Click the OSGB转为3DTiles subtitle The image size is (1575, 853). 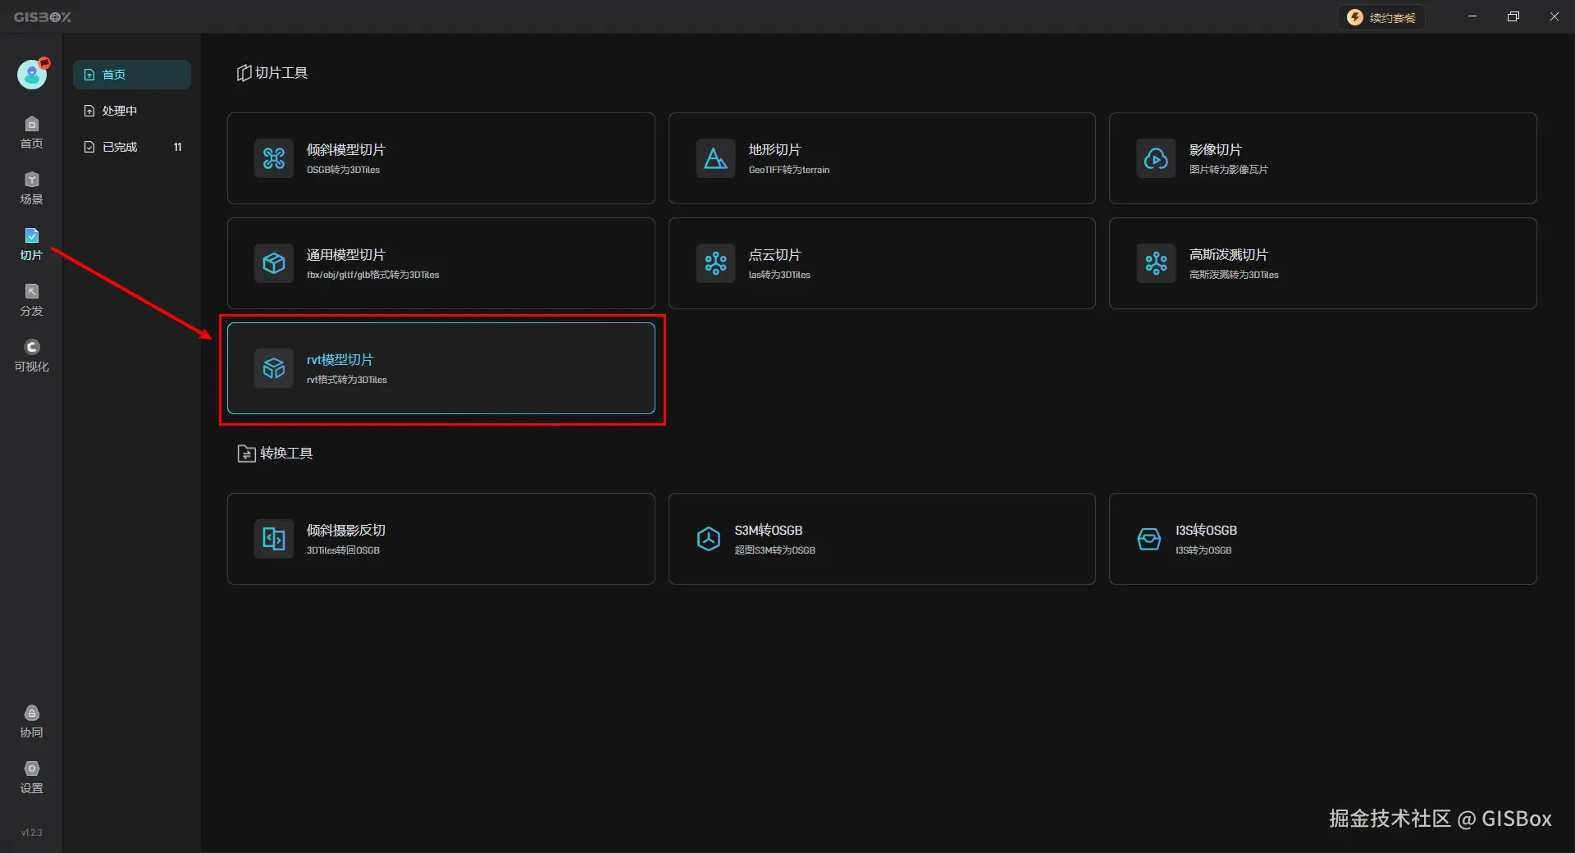[x=343, y=170]
